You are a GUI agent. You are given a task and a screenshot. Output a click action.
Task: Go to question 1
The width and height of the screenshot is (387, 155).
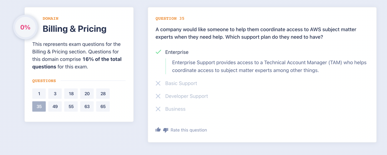pyautogui.click(x=39, y=94)
